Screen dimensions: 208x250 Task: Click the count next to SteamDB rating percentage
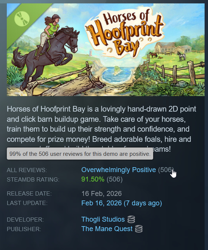115,179
